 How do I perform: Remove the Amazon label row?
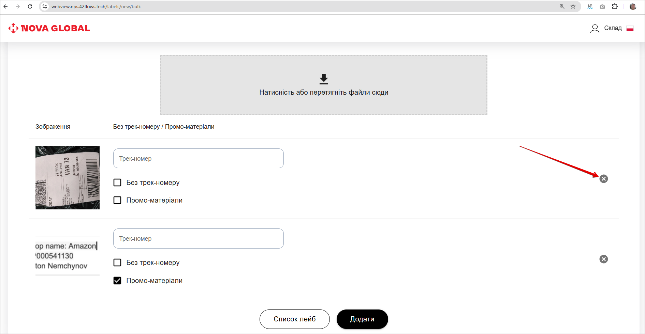(603, 259)
